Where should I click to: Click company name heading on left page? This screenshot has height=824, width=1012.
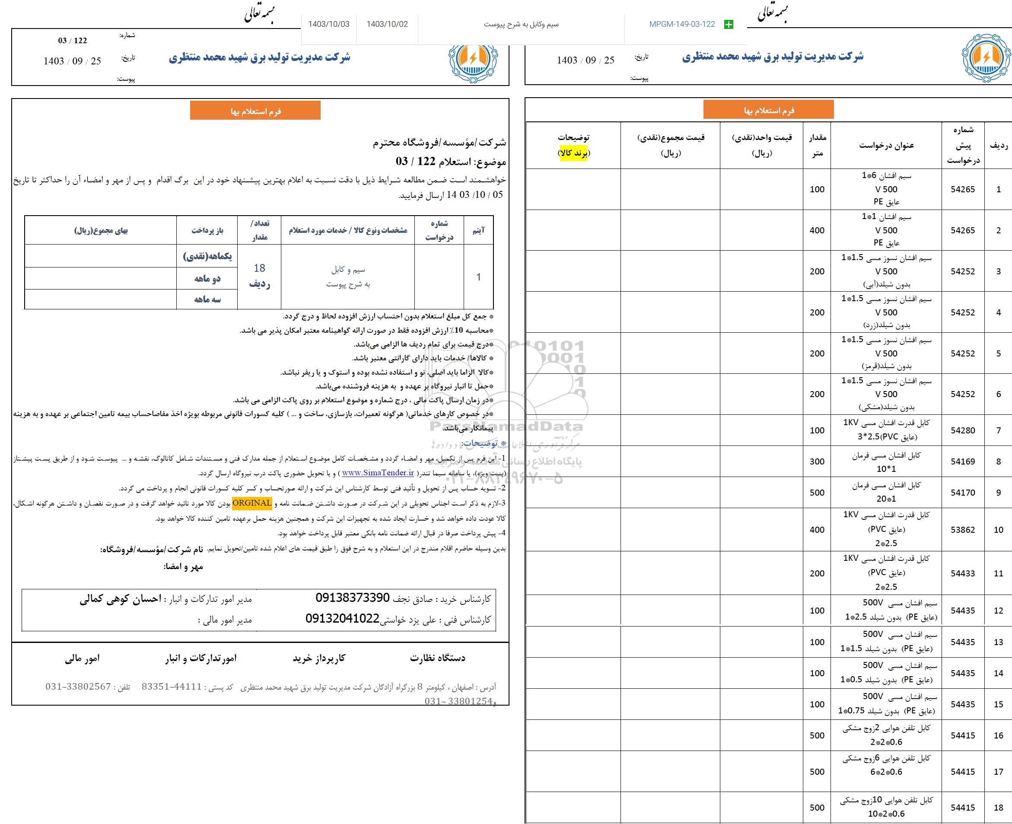(x=260, y=57)
